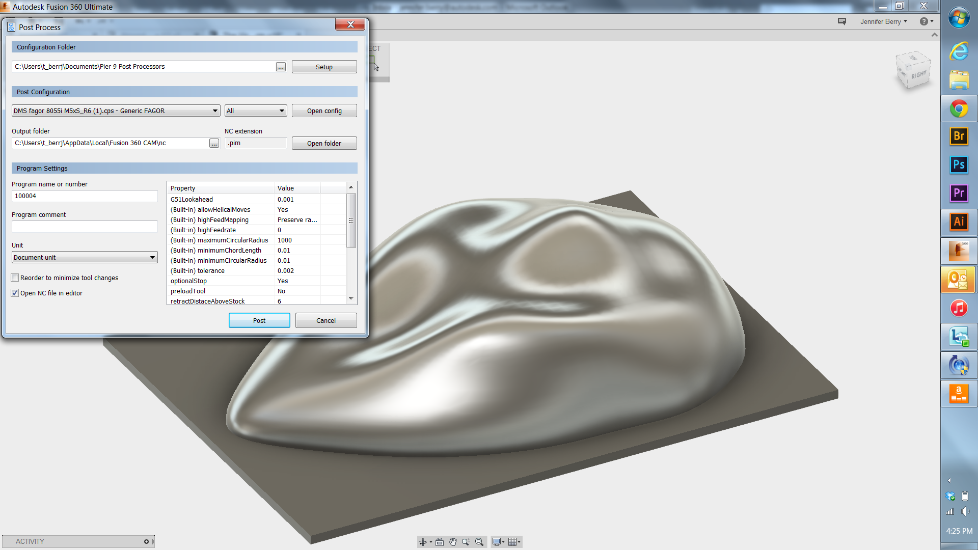Viewport: 978px width, 550px height.
Task: Click the Configuration Folder path field
Action: [x=144, y=67]
